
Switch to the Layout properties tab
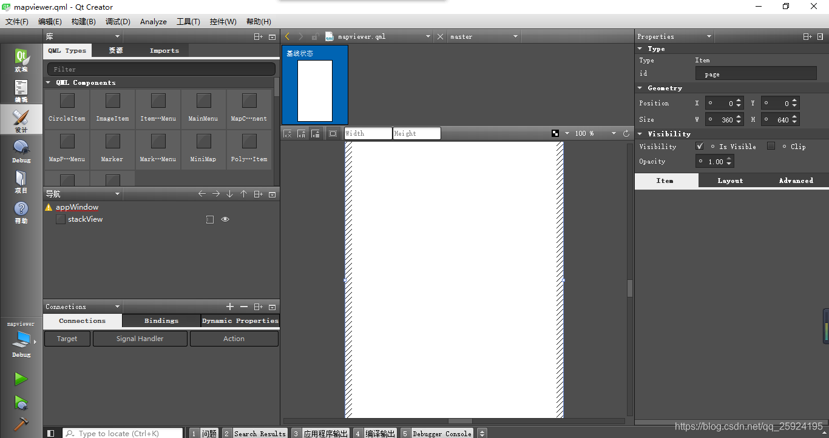(730, 181)
